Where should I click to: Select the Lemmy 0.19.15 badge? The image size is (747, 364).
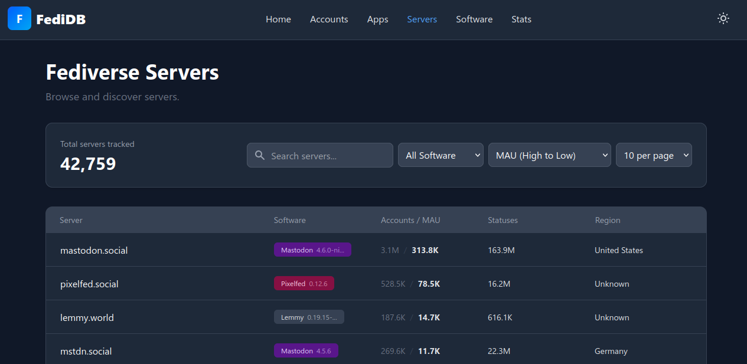click(x=309, y=317)
